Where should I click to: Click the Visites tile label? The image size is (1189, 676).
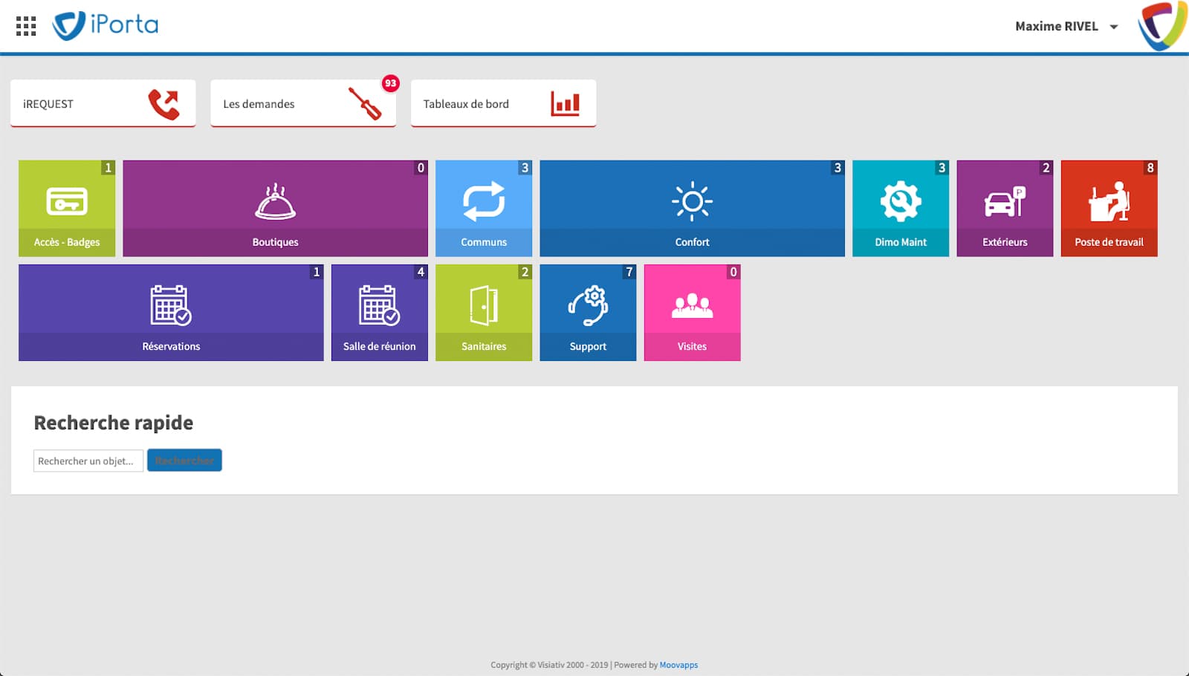click(692, 346)
